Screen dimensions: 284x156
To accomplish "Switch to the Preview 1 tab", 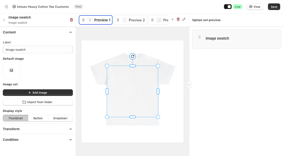I will (96, 20).
